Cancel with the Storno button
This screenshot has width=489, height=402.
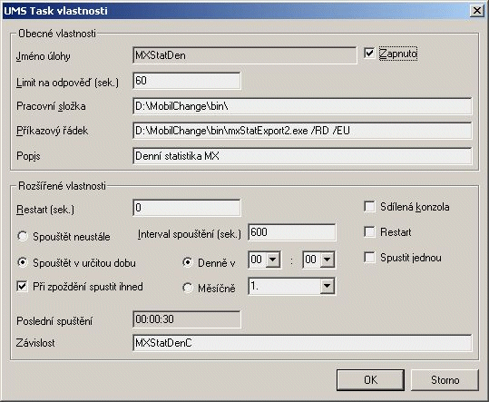(445, 380)
